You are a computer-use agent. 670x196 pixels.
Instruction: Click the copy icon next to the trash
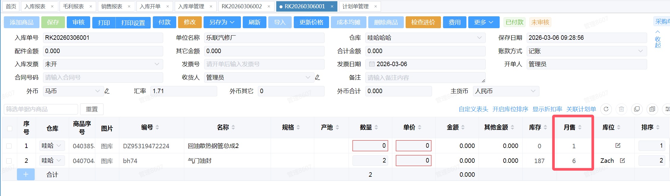(637, 109)
